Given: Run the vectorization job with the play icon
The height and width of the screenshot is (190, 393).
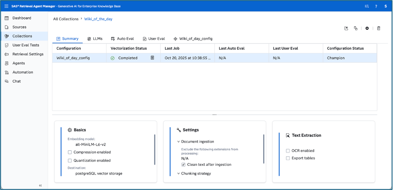Looking at the screenshot, I should (367, 28).
